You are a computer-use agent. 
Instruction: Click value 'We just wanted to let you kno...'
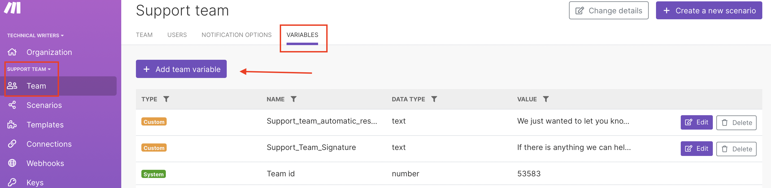click(x=573, y=121)
